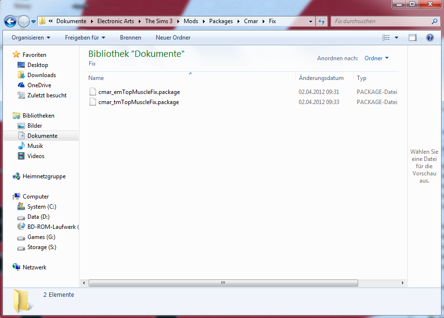The height and width of the screenshot is (318, 444).
Task: Navigate to Packages breadcrumb segment
Action: pos(221,21)
